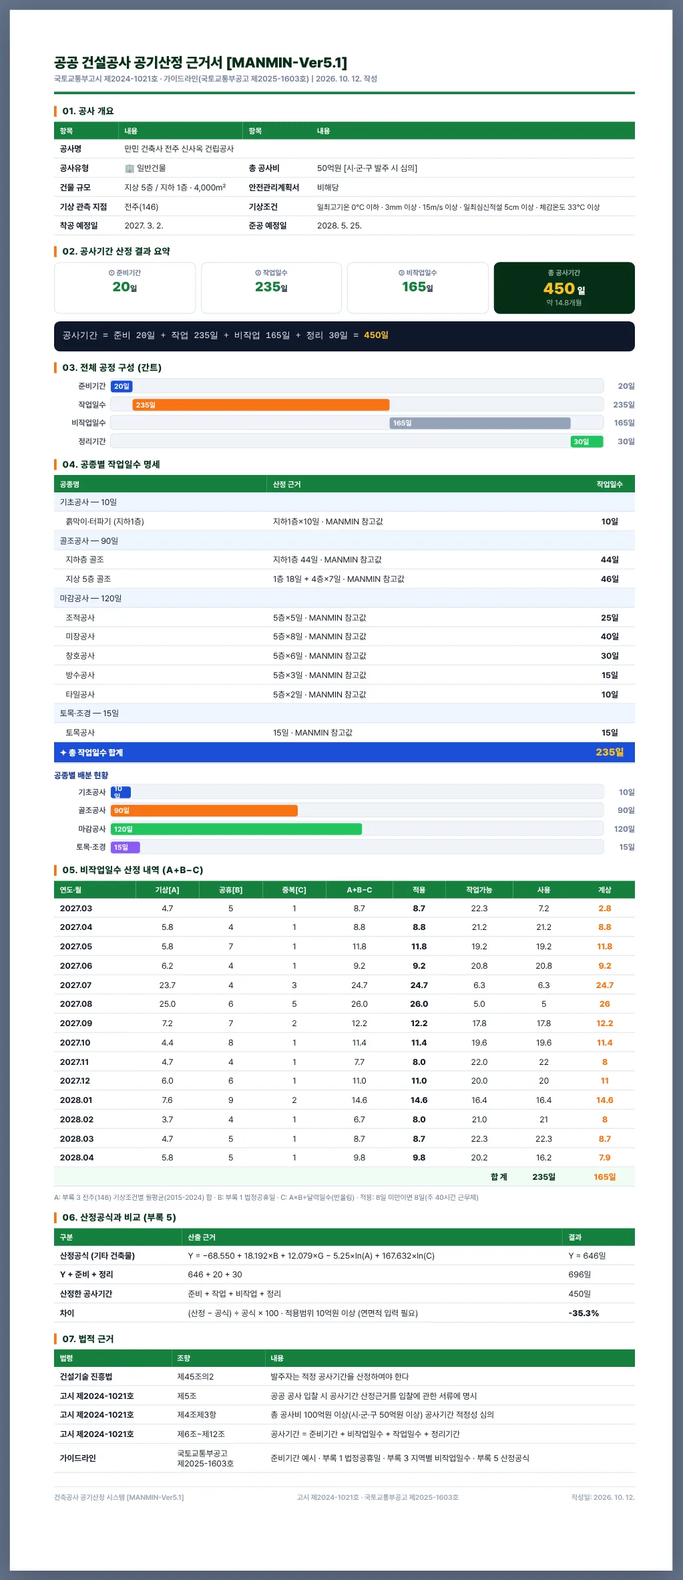Click the 2028.04 month row label

(x=77, y=1158)
